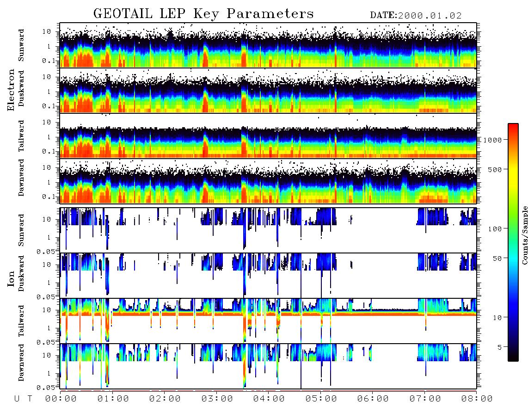
Task: Click the '00:00' time tick label
Action: [61, 399]
